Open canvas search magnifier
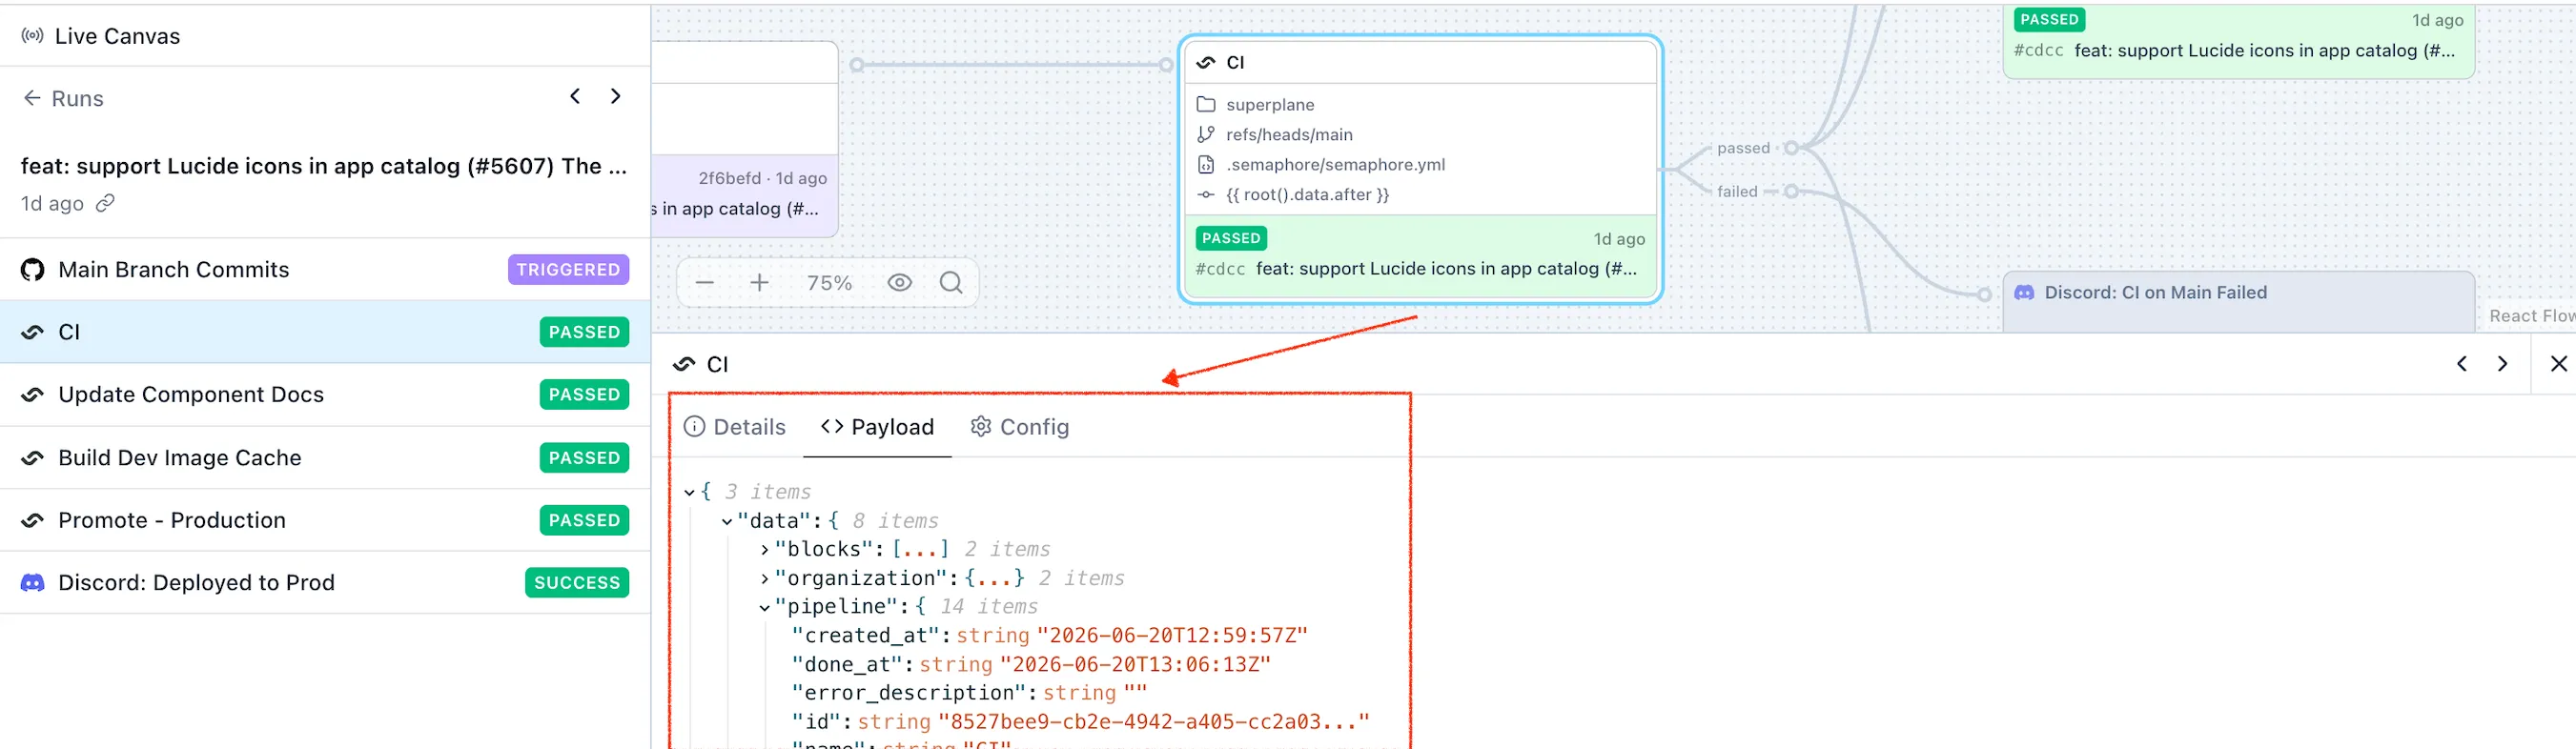Screen dimensions: 2576x749 click(951, 282)
